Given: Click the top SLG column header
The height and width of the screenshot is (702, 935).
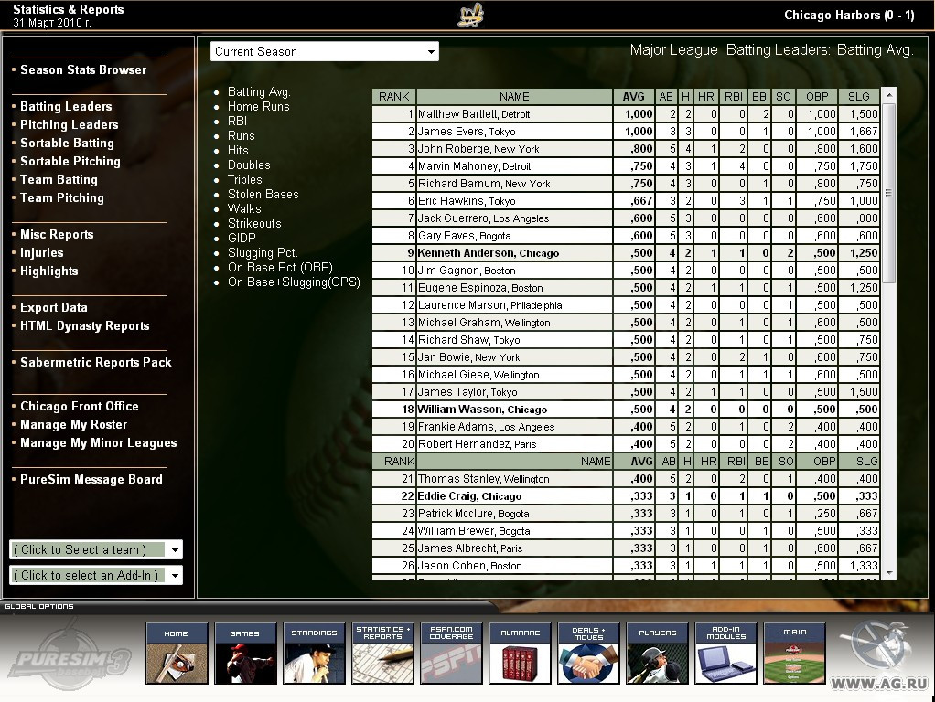Looking at the screenshot, I should [859, 97].
